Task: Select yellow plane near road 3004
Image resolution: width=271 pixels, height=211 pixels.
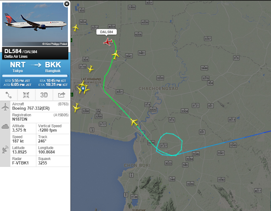Action: [75, 28]
